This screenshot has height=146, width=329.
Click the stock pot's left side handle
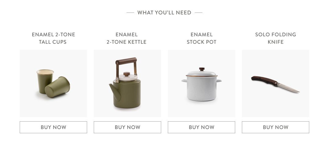[184, 81]
